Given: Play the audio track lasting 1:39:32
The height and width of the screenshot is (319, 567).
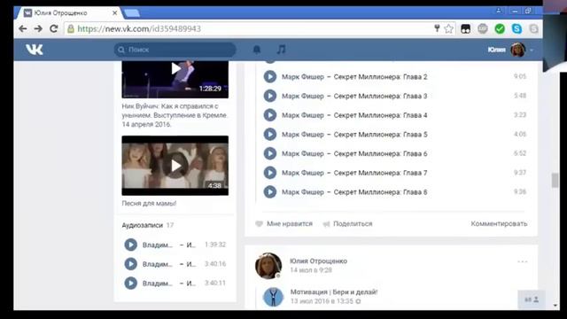Looking at the screenshot, I should (130, 245).
